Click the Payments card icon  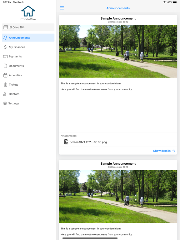pyautogui.click(x=5, y=57)
